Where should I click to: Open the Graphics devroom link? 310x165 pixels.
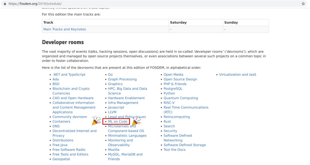115,84
